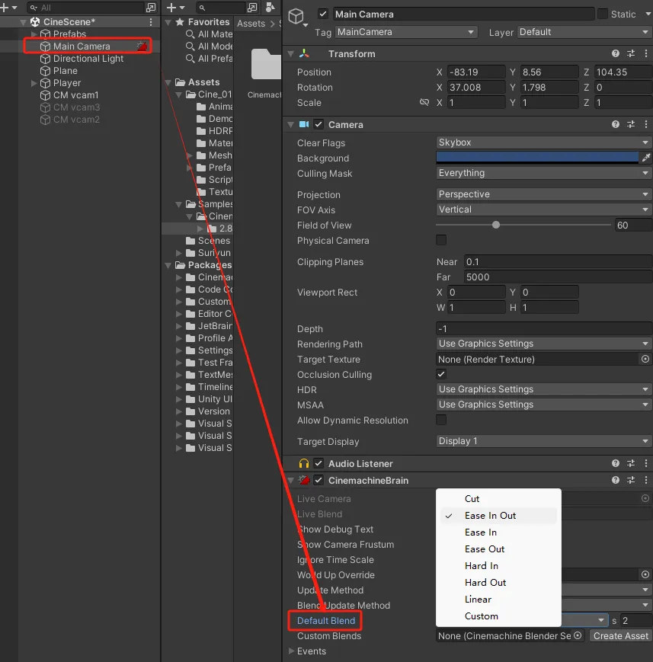The image size is (653, 662).
Task: Open World Up Override object picker
Action: (645, 574)
